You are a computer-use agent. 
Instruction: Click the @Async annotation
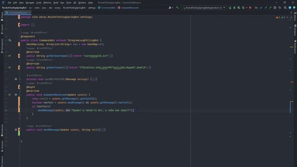pyautogui.click(x=31, y=87)
